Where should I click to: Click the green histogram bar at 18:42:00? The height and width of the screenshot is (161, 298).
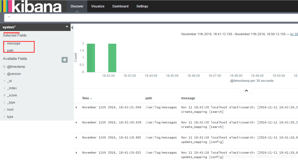[x=112, y=58]
